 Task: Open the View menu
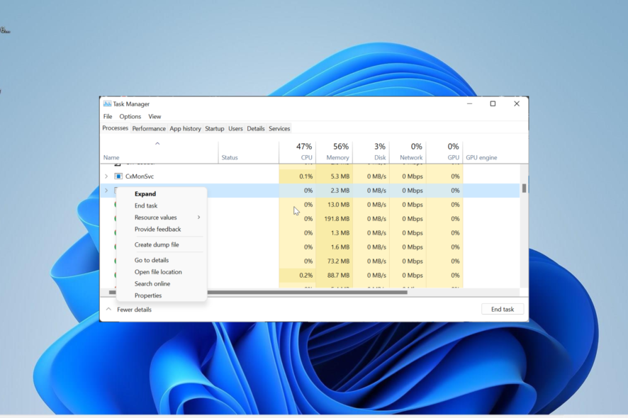point(155,116)
